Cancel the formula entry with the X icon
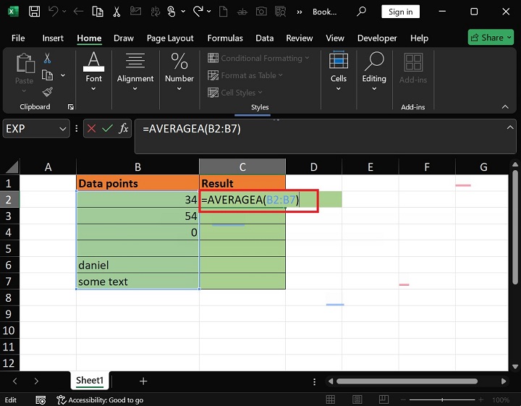Screen dimensions: 521x406 coord(92,128)
